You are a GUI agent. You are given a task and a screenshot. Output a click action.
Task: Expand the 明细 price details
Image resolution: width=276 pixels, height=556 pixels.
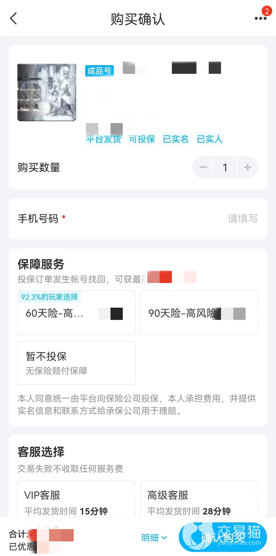coord(154,538)
